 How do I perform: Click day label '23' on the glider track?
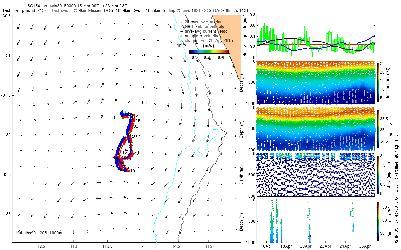pyautogui.click(x=135, y=137)
